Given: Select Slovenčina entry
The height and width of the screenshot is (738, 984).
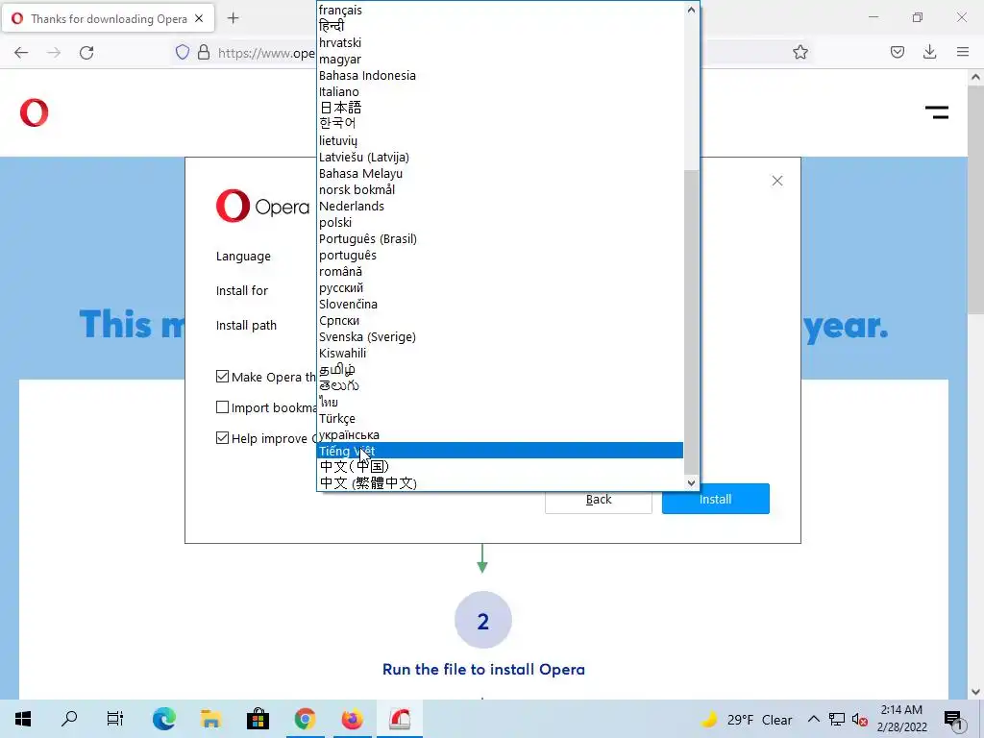Looking at the screenshot, I should pyautogui.click(x=500, y=304).
